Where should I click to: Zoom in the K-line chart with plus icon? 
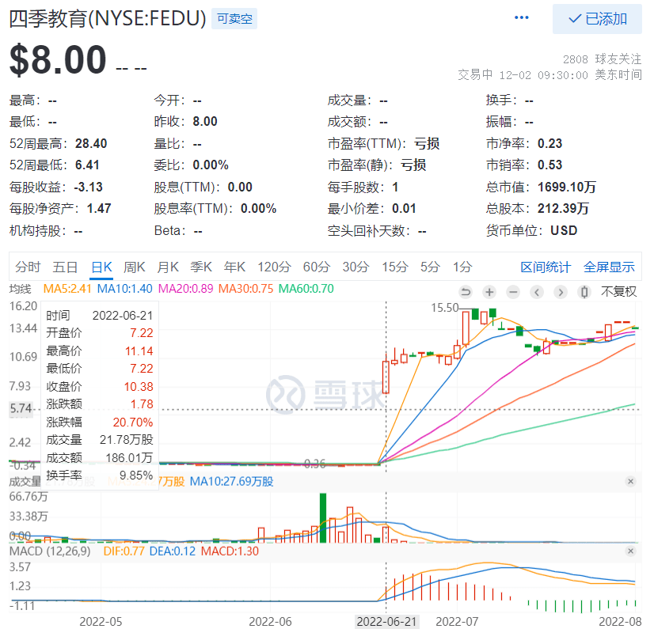pos(489,291)
